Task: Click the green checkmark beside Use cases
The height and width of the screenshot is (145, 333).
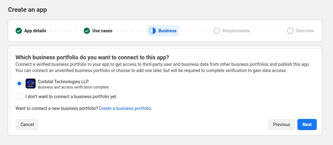Action: point(87,31)
